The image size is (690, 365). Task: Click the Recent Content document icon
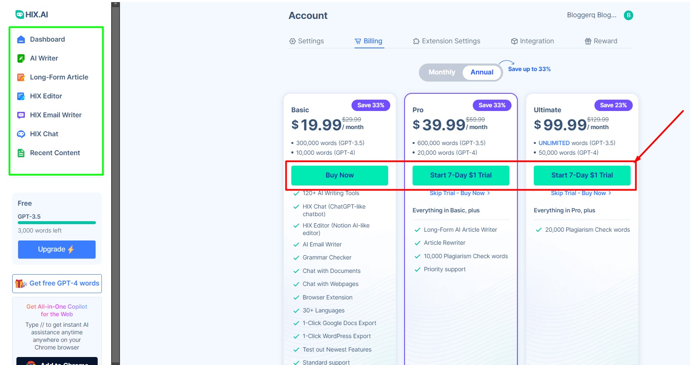(21, 153)
